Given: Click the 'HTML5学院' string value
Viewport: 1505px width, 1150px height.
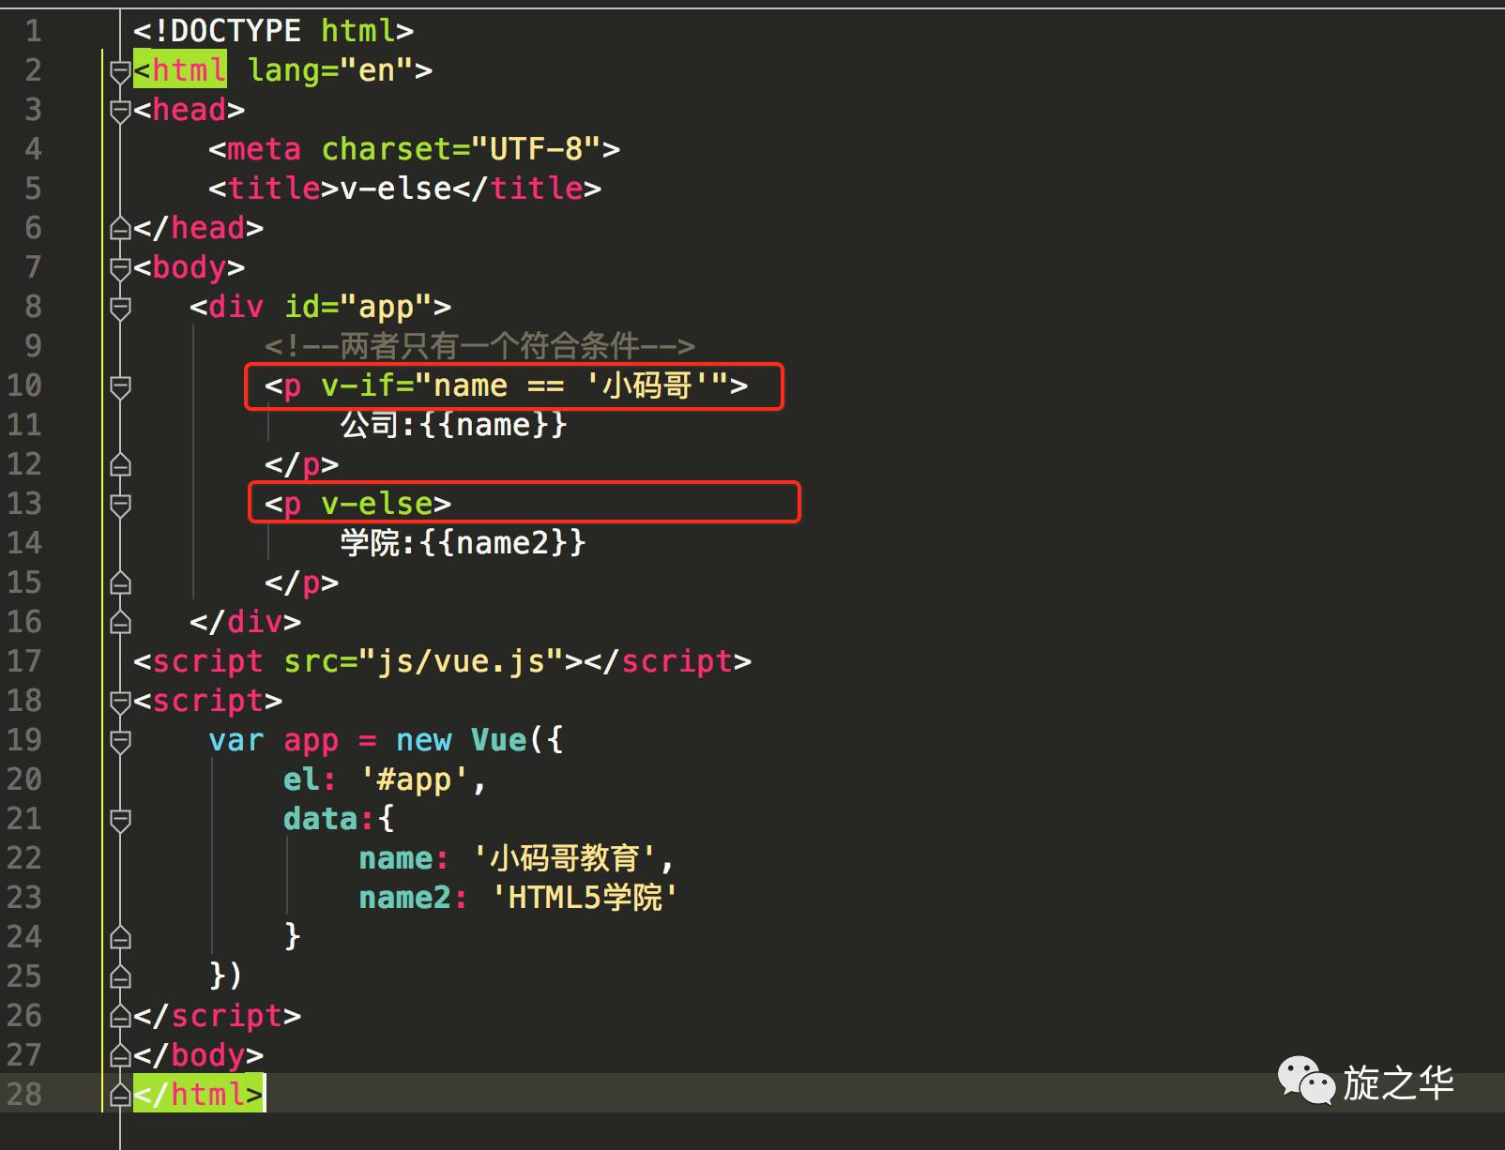Looking at the screenshot, I should (x=584, y=898).
